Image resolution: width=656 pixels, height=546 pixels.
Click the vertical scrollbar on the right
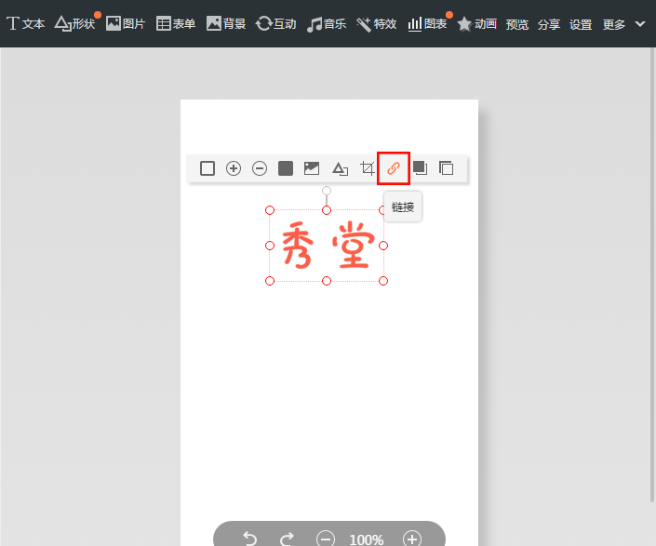pyautogui.click(x=652, y=274)
